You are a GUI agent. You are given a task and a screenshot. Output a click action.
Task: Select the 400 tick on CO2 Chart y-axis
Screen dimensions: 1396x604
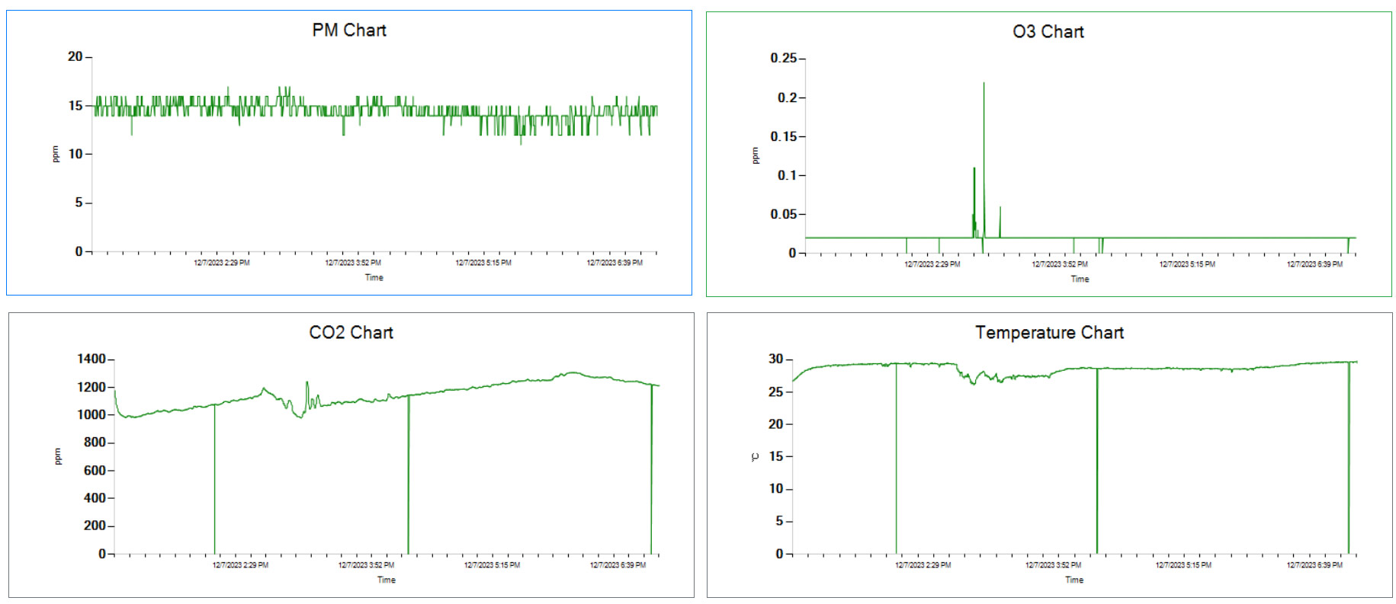click(x=95, y=497)
